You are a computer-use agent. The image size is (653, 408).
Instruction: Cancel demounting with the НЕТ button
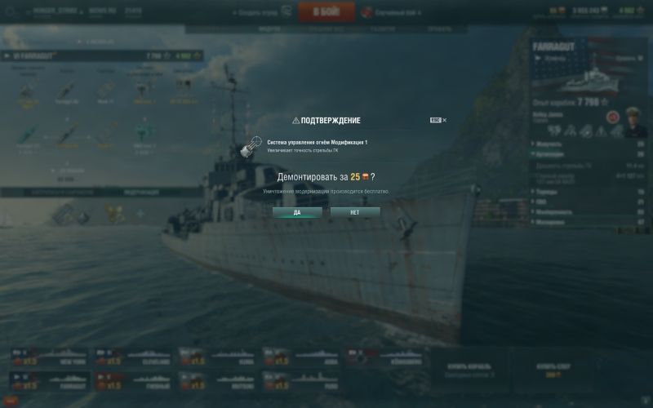(355, 212)
